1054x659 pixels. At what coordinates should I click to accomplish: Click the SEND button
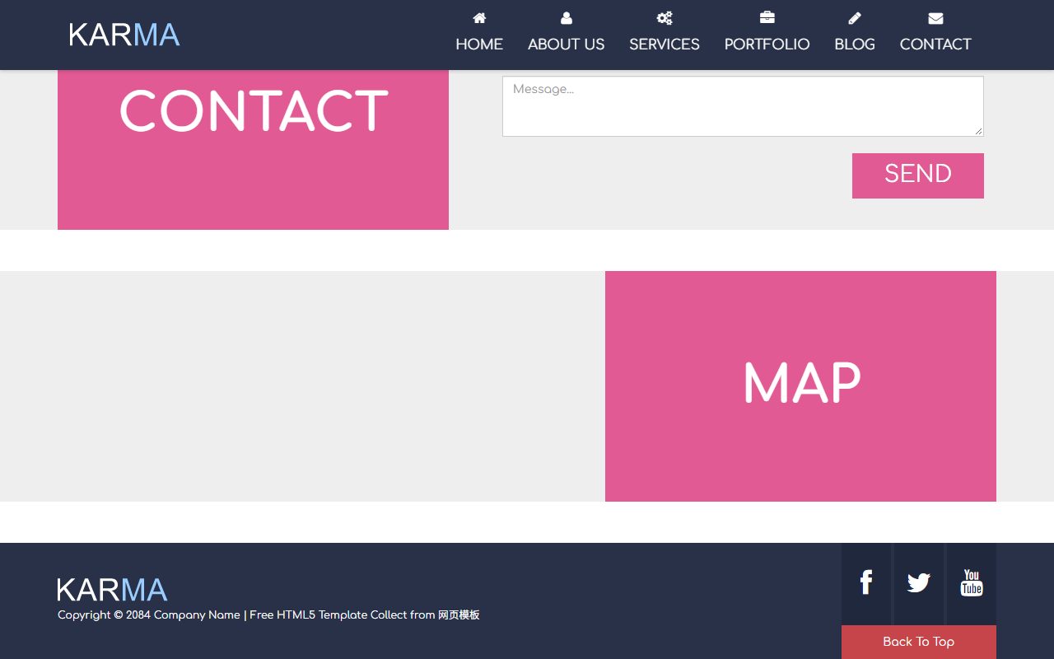click(x=918, y=175)
